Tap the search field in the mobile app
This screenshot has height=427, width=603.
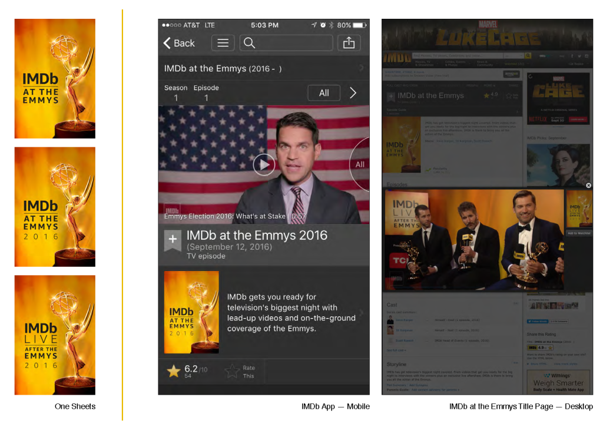(286, 42)
